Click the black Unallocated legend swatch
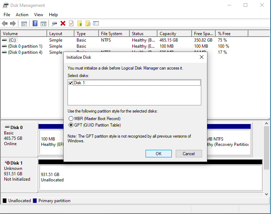The width and height of the screenshot is (271, 214). [x=5, y=201]
